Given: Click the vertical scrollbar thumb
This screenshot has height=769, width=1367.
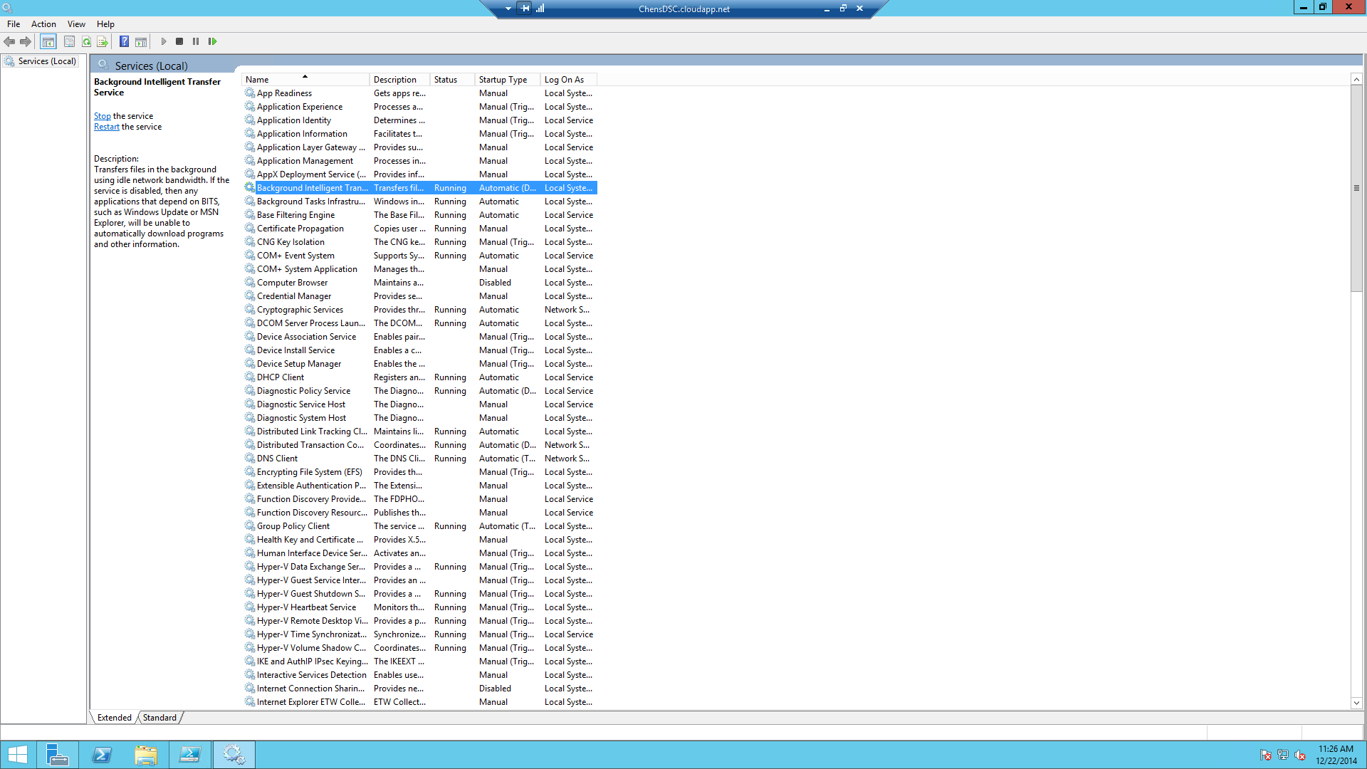Looking at the screenshot, I should click(1356, 189).
